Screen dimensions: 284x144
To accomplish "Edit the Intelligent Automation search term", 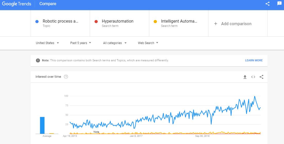I will pyautogui.click(x=179, y=21).
